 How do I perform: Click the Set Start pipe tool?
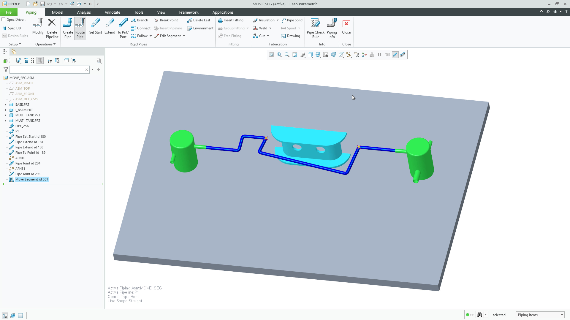[95, 28]
